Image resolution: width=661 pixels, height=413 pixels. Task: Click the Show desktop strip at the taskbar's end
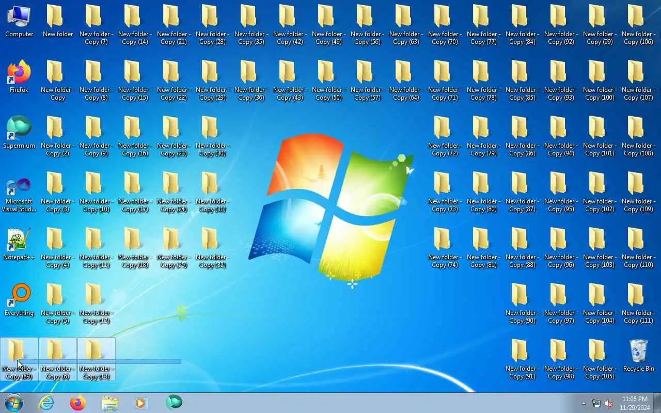[x=657, y=403]
